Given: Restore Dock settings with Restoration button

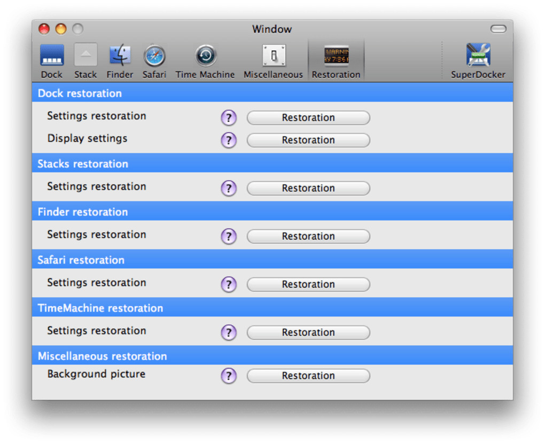Looking at the screenshot, I should click(x=308, y=118).
